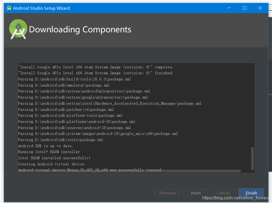Click the sources\android-28 parsing line
272x203 pixels.
74,128
